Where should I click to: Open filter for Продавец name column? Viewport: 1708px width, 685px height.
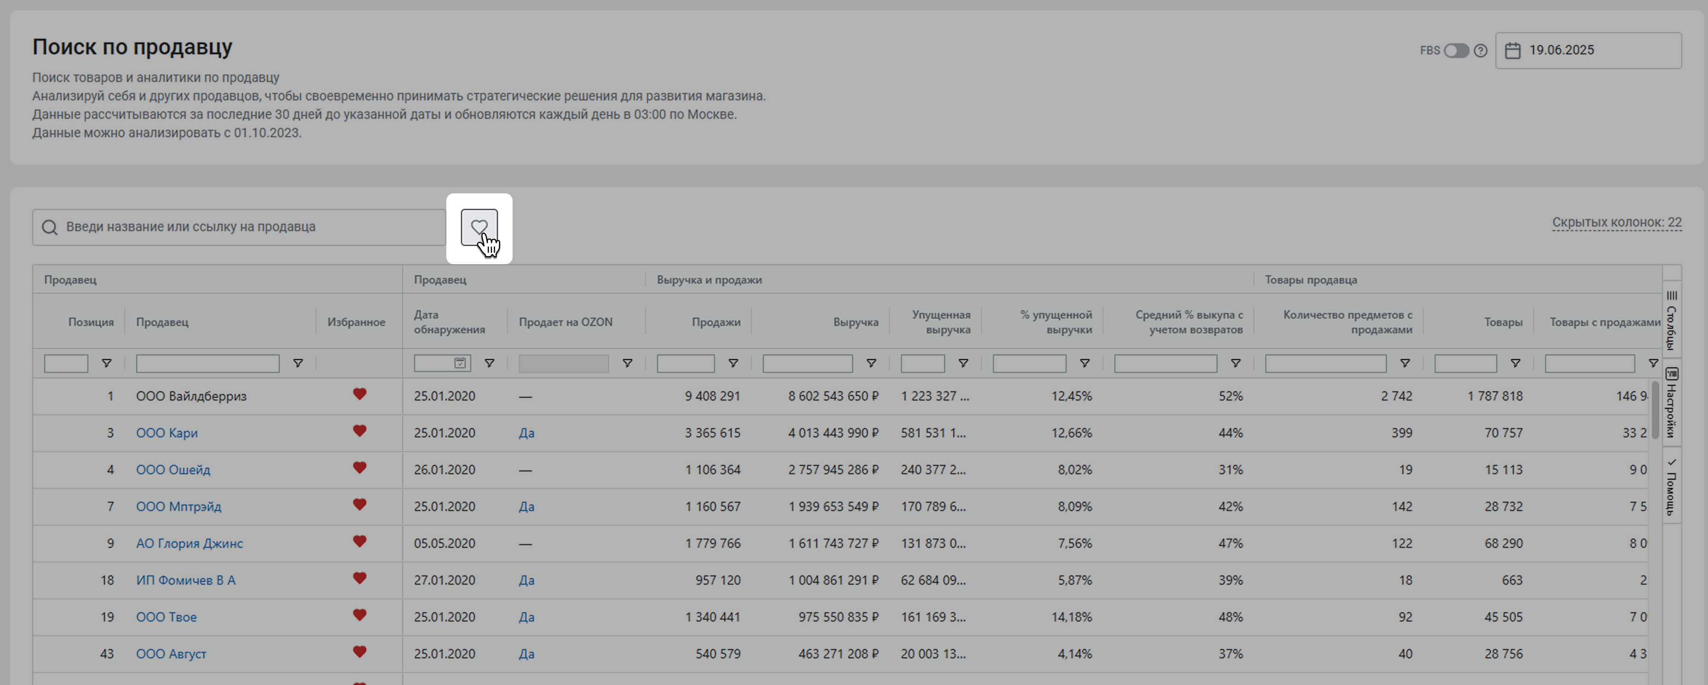(x=298, y=363)
